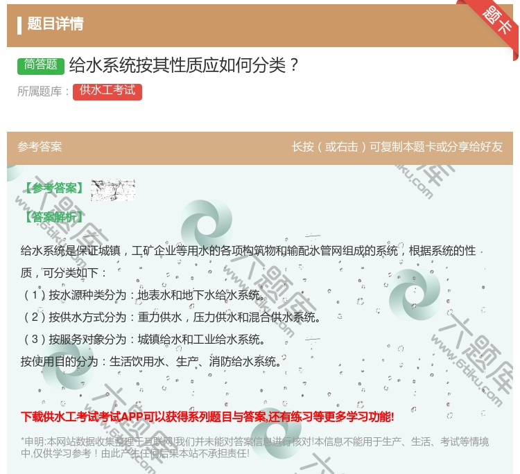Open the scribbled answer image thumbnail
This screenshot has width=520, height=474.
point(113,190)
